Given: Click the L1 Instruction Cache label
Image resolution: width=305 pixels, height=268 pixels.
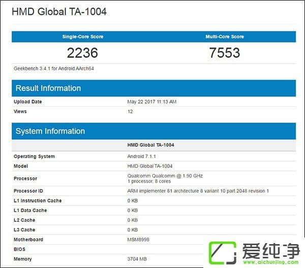Looking at the screenshot, I should point(38,201).
